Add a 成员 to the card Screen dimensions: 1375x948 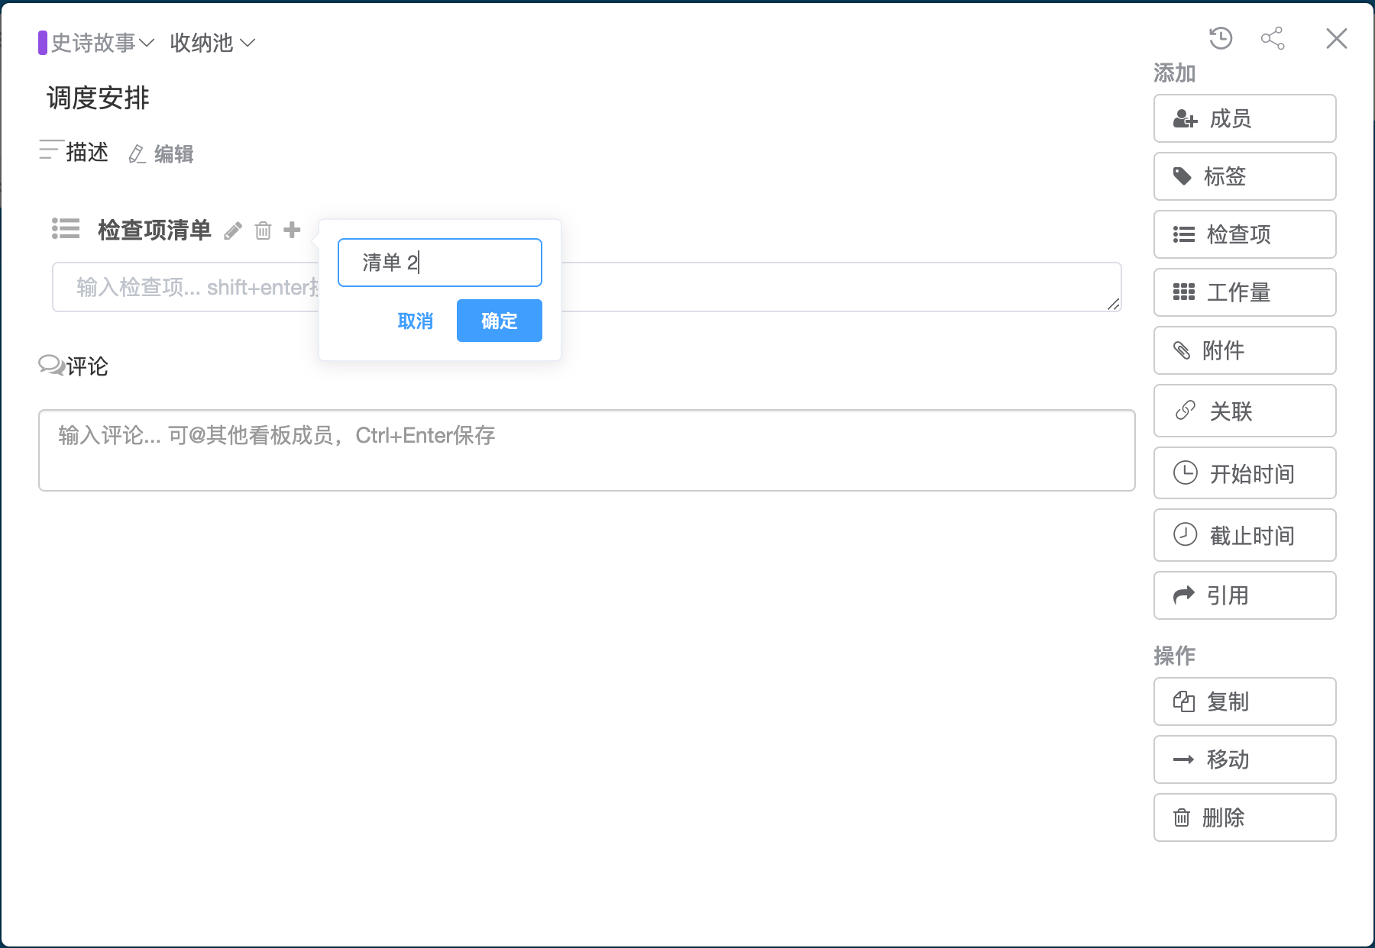coord(1244,118)
